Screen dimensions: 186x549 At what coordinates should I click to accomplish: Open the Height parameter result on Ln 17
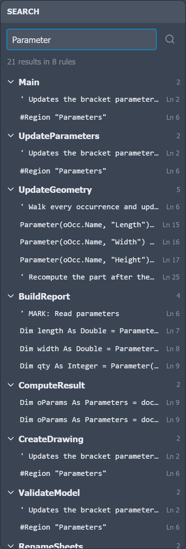pyautogui.click(x=93, y=260)
